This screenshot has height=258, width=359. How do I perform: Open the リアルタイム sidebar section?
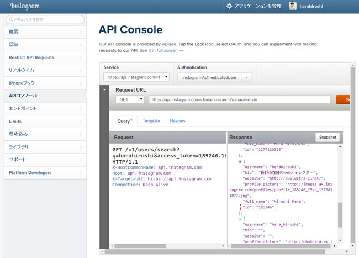click(x=45, y=70)
